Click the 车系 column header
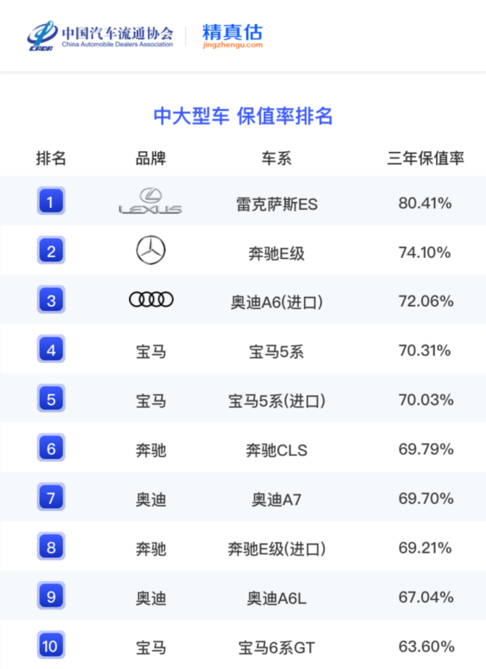486x669 pixels. tap(276, 158)
